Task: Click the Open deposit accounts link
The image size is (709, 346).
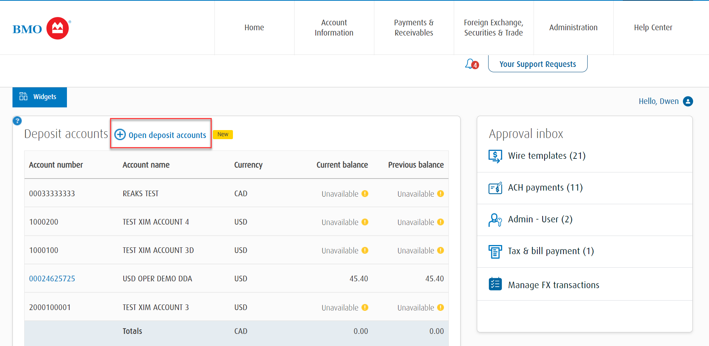Action: (x=167, y=135)
